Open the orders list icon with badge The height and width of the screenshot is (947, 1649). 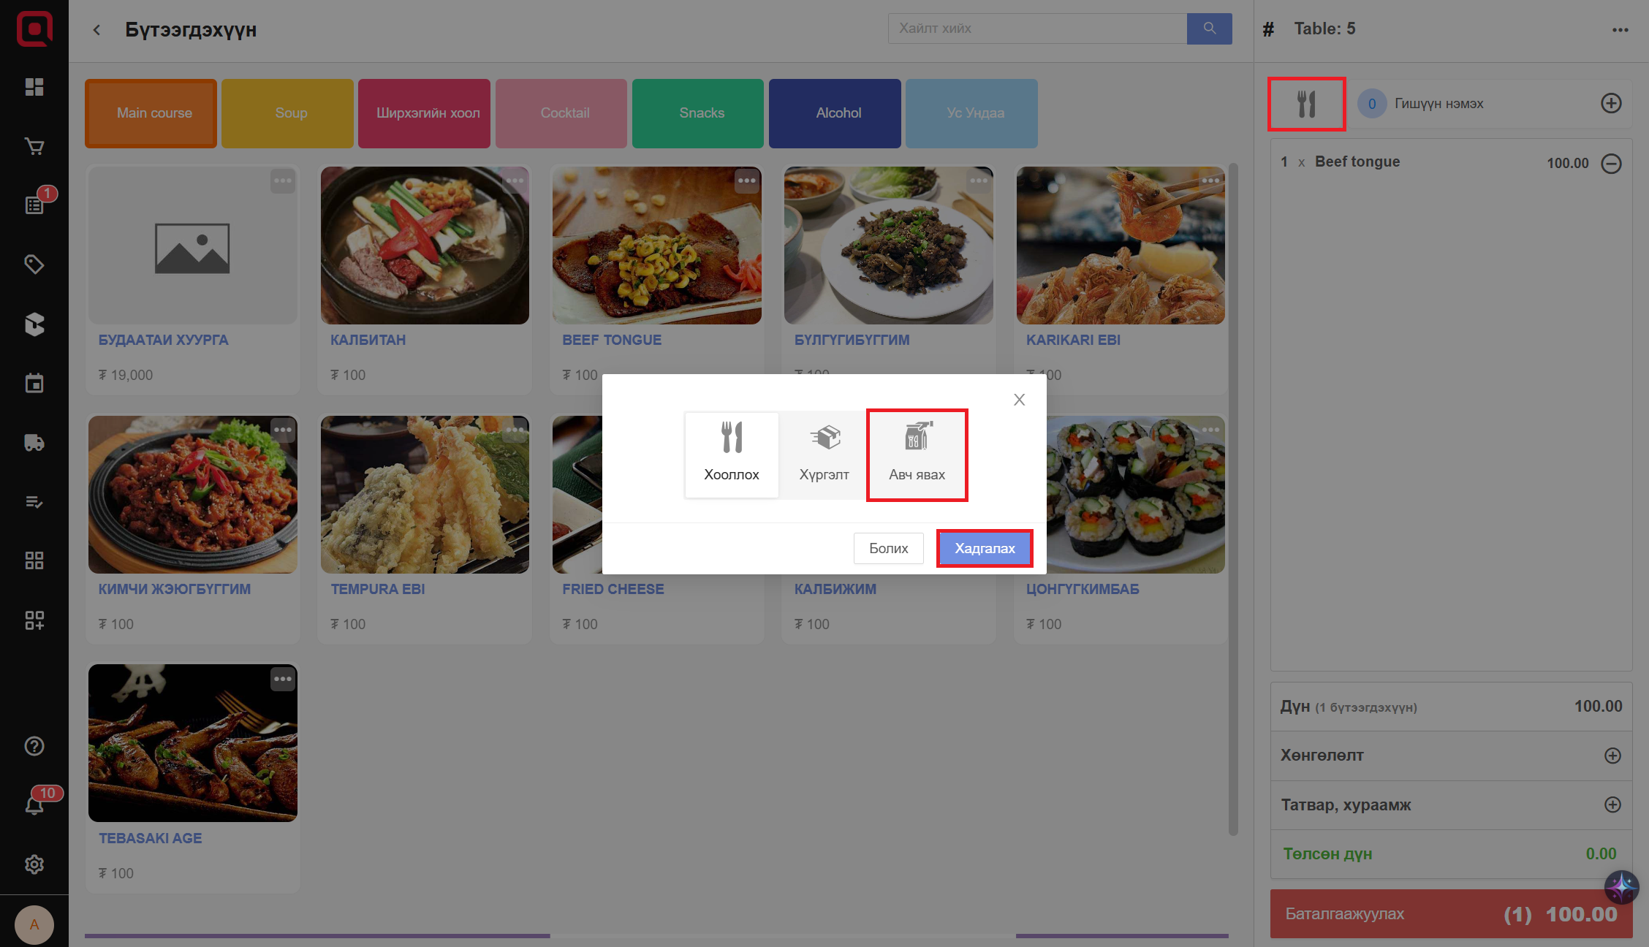point(34,205)
